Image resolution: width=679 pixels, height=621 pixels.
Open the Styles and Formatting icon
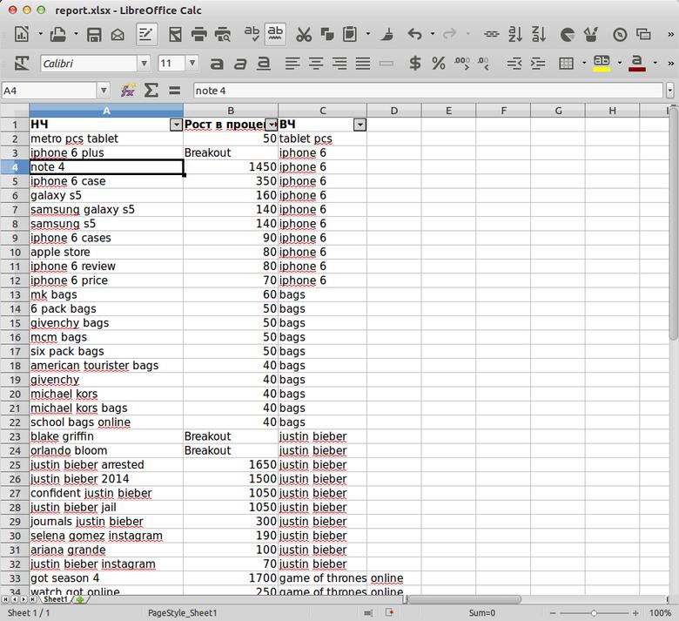tap(643, 34)
